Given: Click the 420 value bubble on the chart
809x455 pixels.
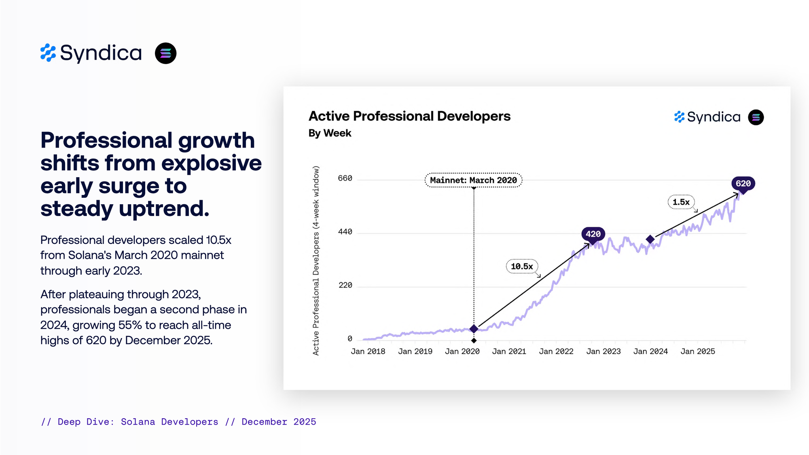Looking at the screenshot, I should coord(593,234).
